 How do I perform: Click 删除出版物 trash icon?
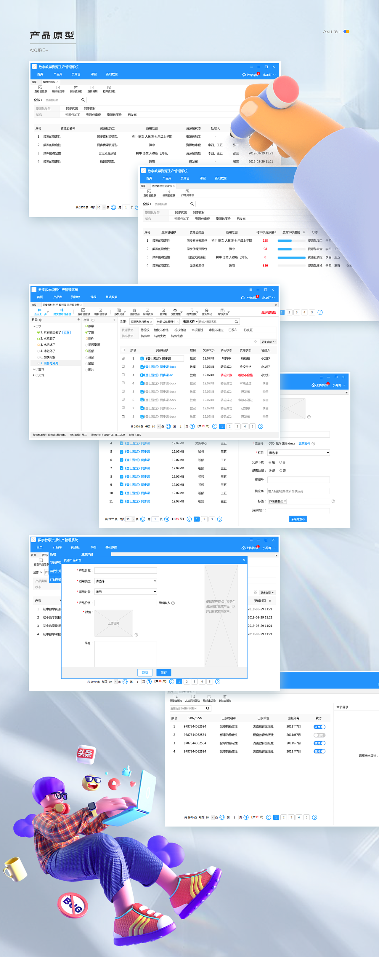pyautogui.click(x=224, y=697)
